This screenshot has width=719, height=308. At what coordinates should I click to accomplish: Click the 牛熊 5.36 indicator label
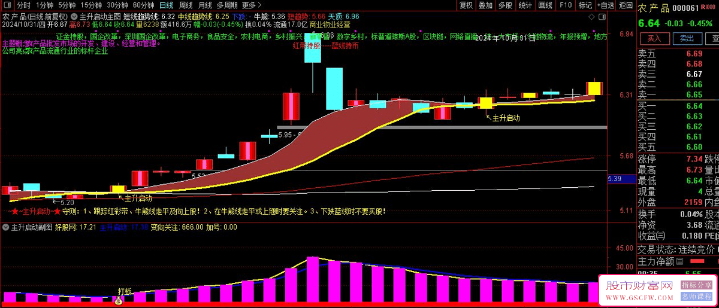point(270,16)
